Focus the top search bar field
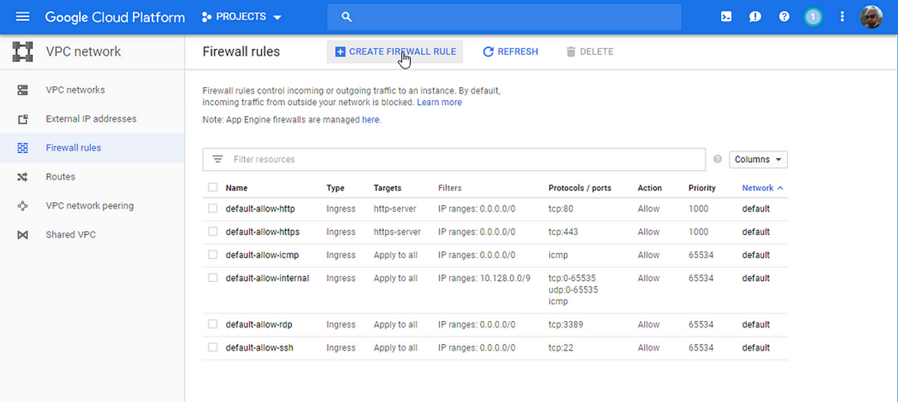The width and height of the screenshot is (898, 402). 504,17
